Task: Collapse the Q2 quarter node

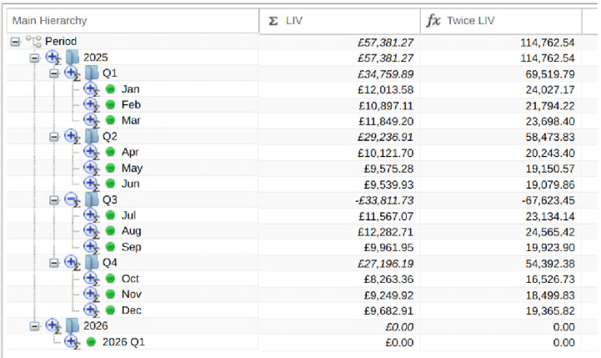Action: click(x=54, y=137)
